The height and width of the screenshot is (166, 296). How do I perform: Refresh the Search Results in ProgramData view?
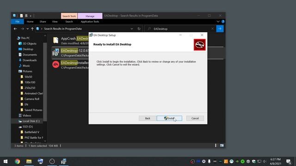point(139,29)
